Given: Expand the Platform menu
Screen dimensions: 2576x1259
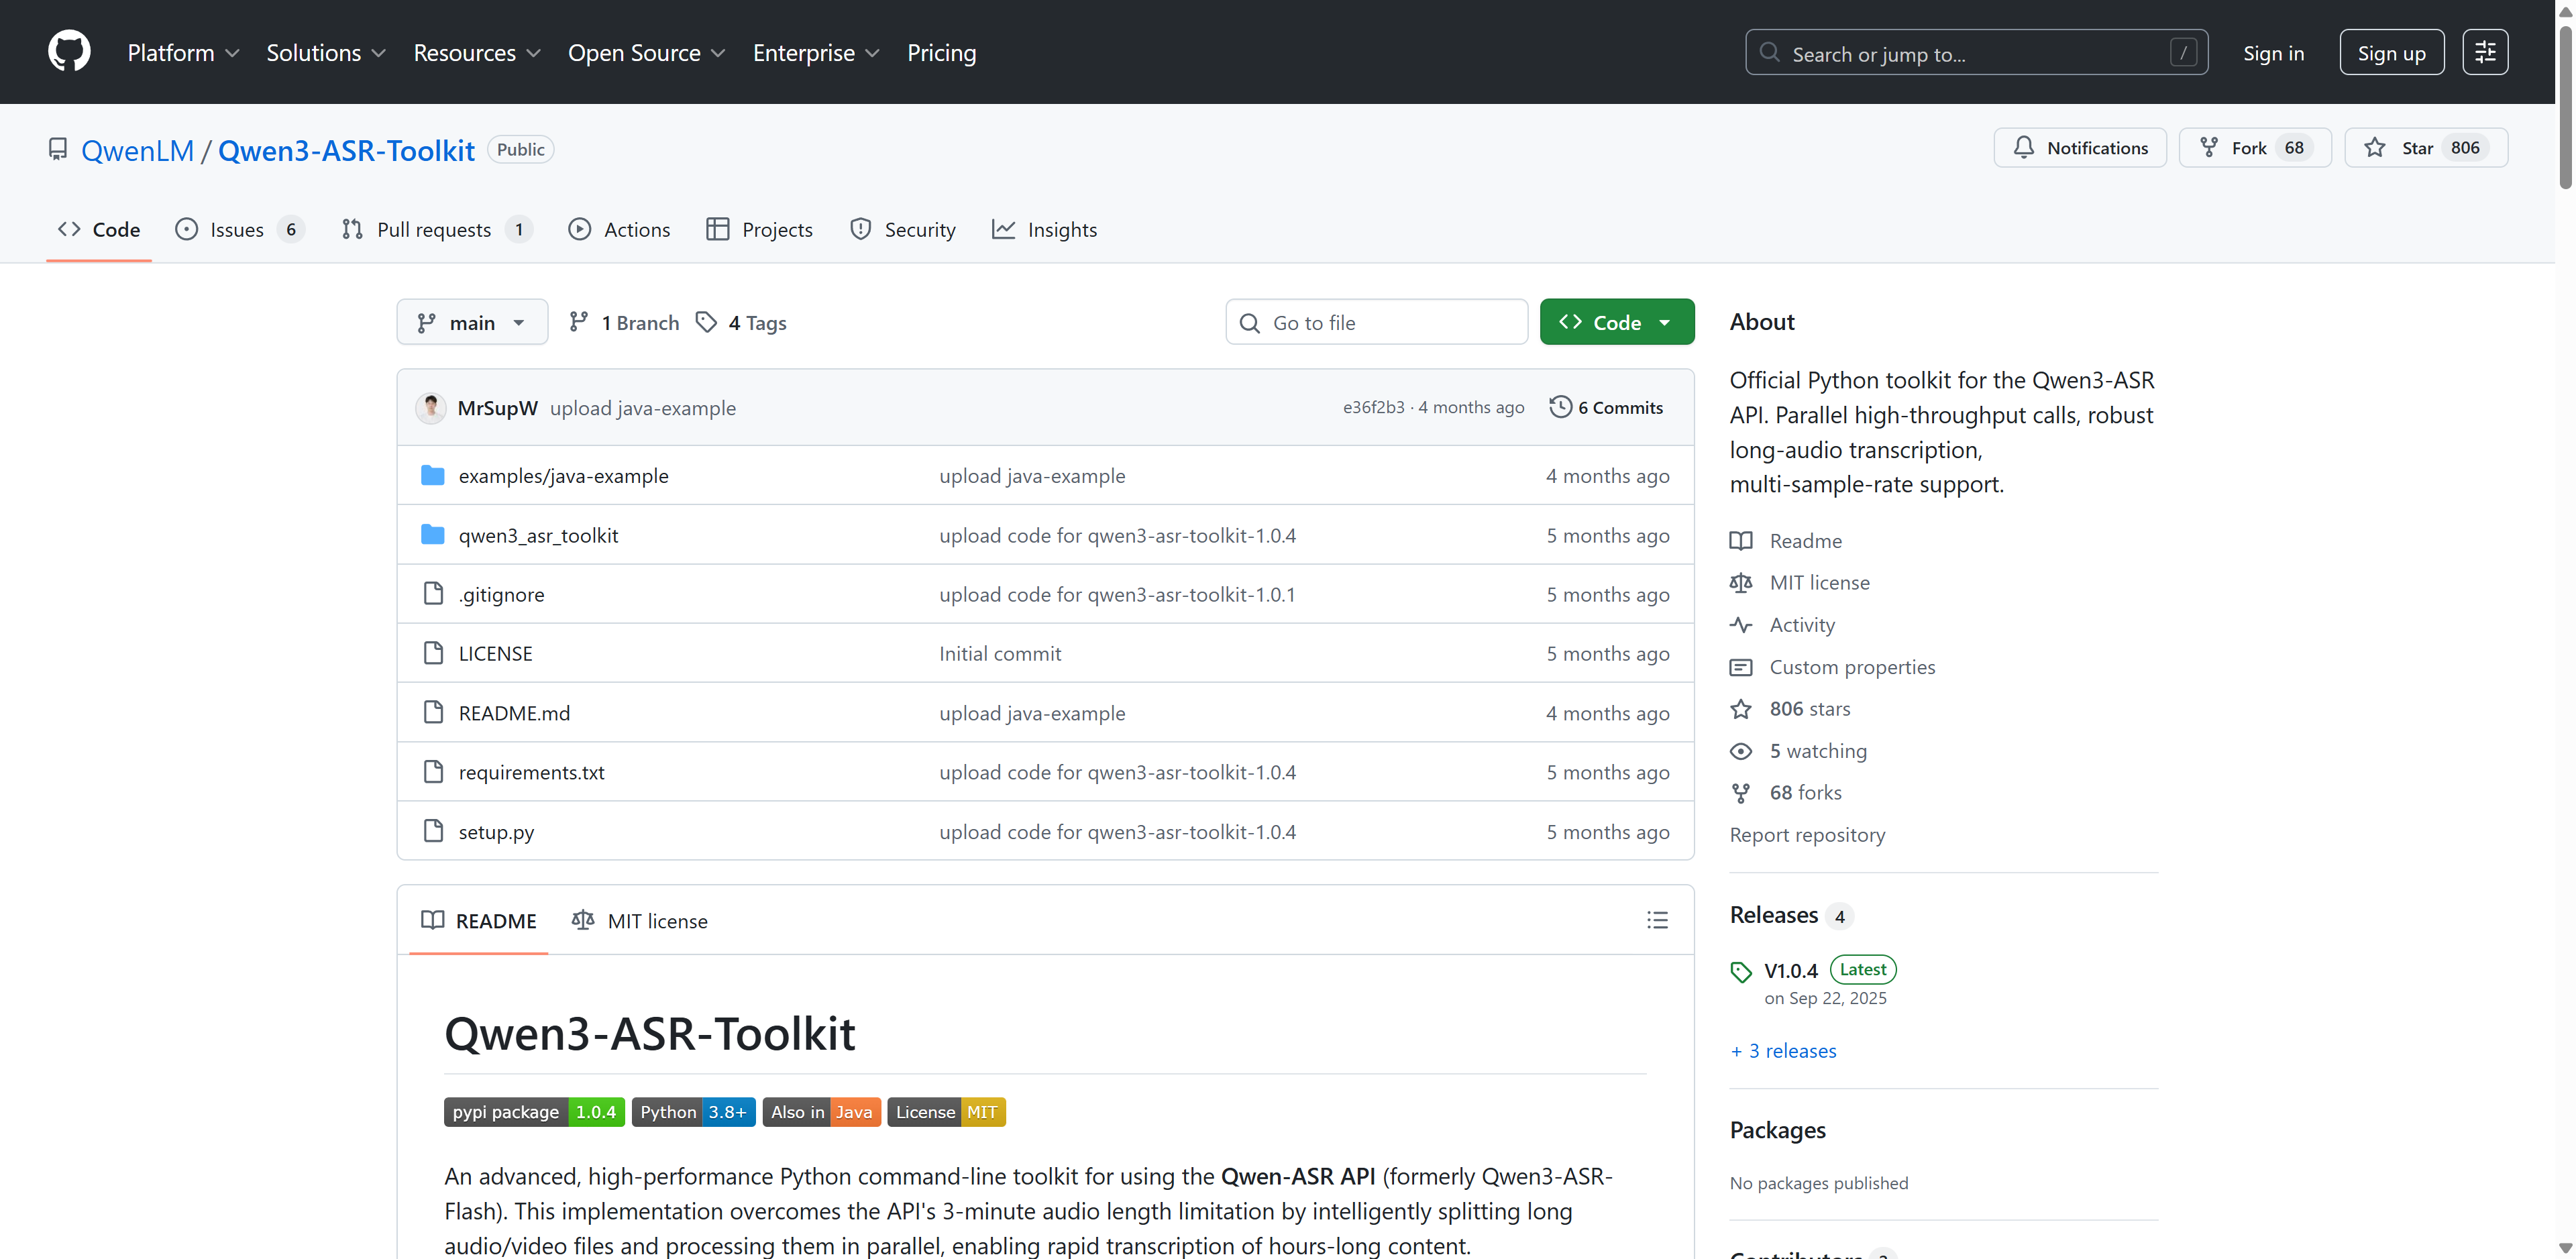Looking at the screenshot, I should point(183,53).
